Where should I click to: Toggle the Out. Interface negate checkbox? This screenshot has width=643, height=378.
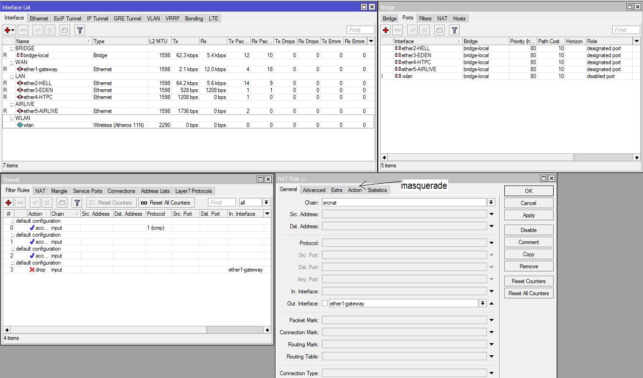click(325, 303)
